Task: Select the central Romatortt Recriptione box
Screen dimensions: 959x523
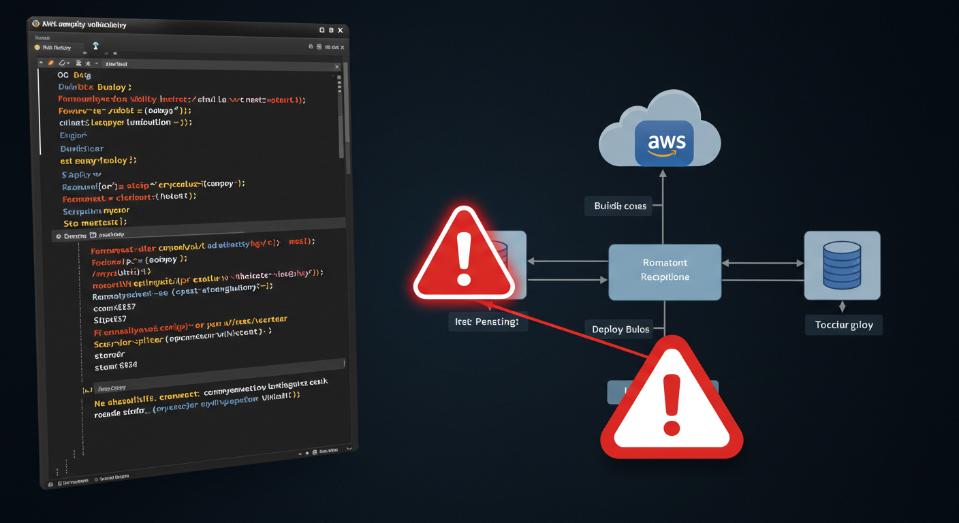Action: 665,272
